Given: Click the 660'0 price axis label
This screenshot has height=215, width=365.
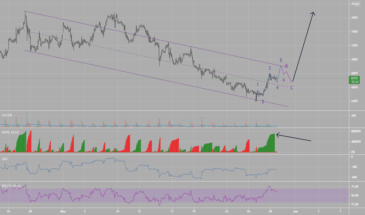Looking at the screenshot, I should coord(354,87).
